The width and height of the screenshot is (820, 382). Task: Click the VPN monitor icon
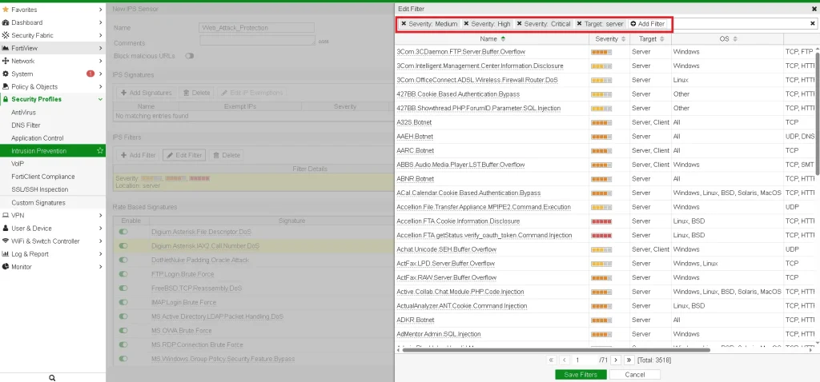pyautogui.click(x=6, y=215)
